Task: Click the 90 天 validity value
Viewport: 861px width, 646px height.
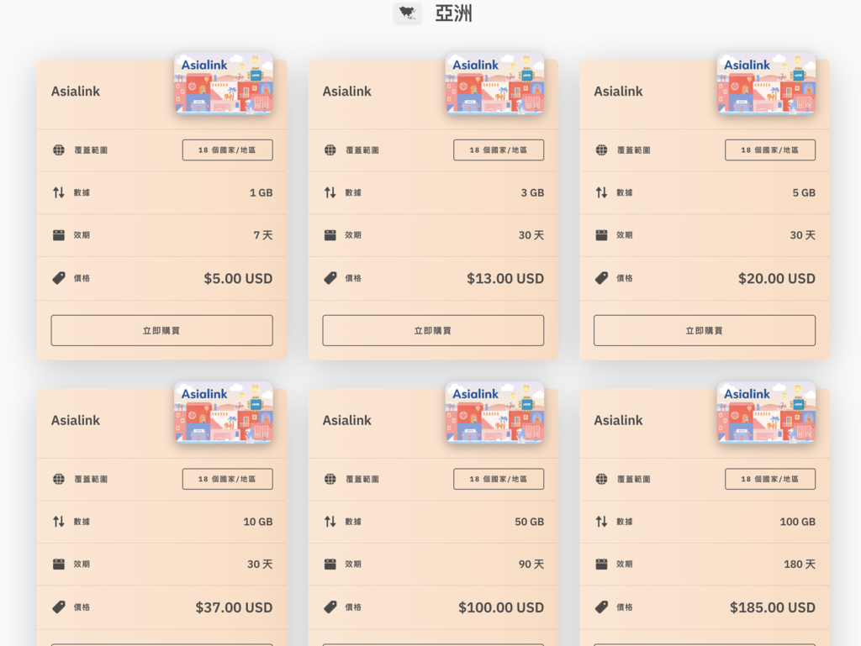Action: click(531, 565)
